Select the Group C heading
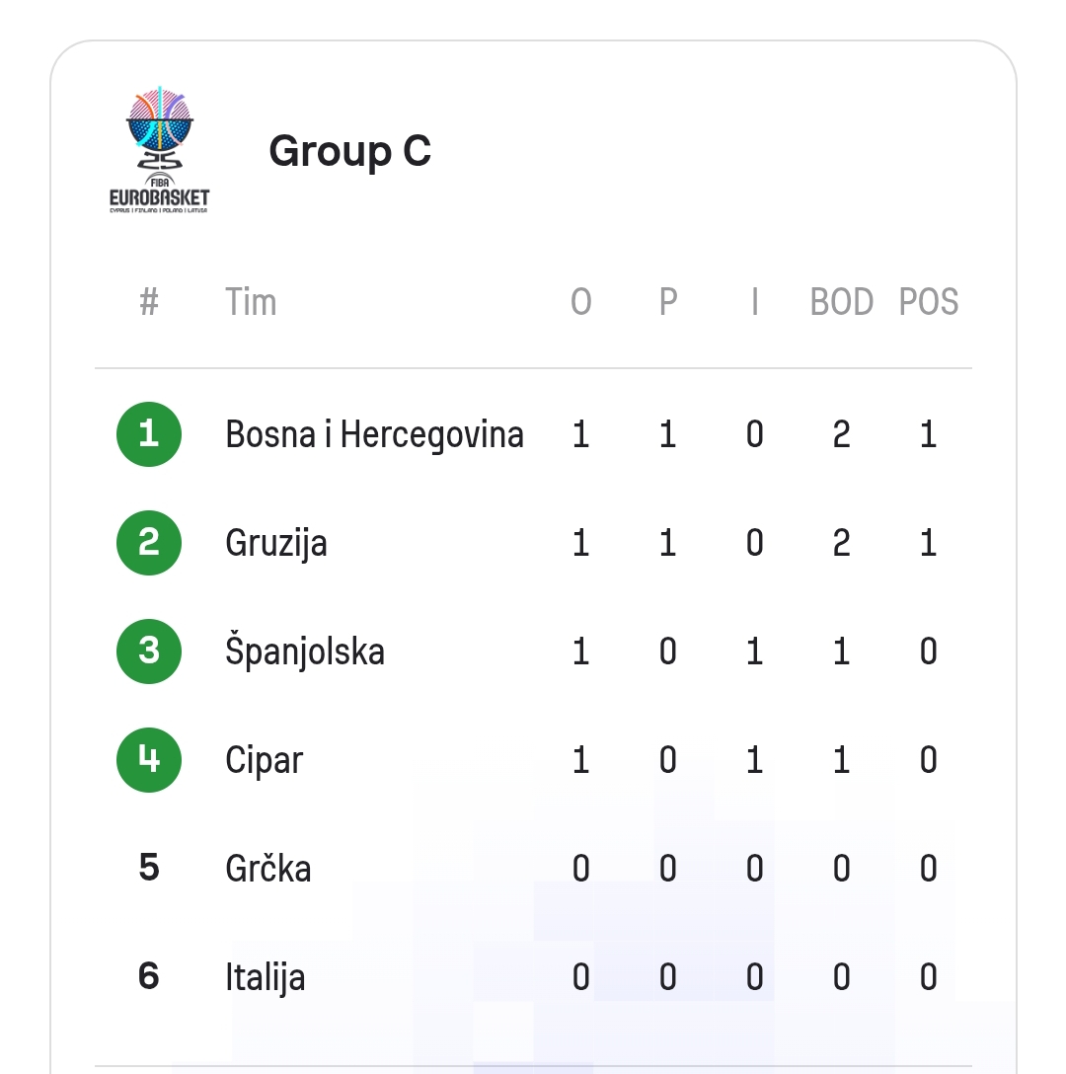Screen dimensions: 1066x1074 coord(349,151)
